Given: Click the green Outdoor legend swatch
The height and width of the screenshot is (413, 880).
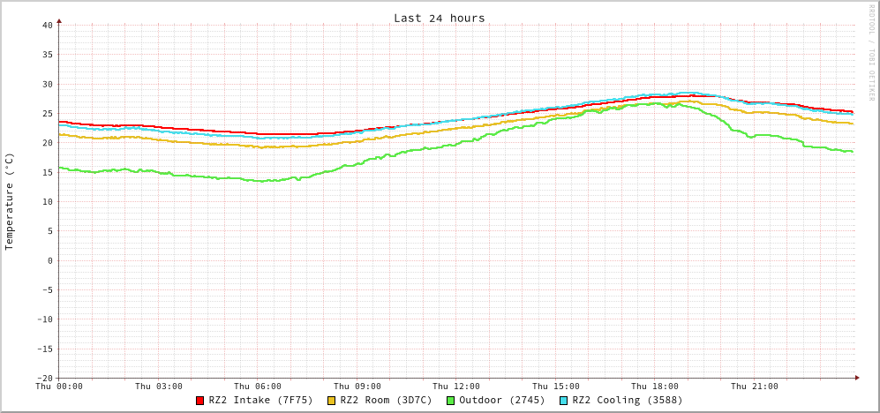Looking at the screenshot, I should click(450, 401).
